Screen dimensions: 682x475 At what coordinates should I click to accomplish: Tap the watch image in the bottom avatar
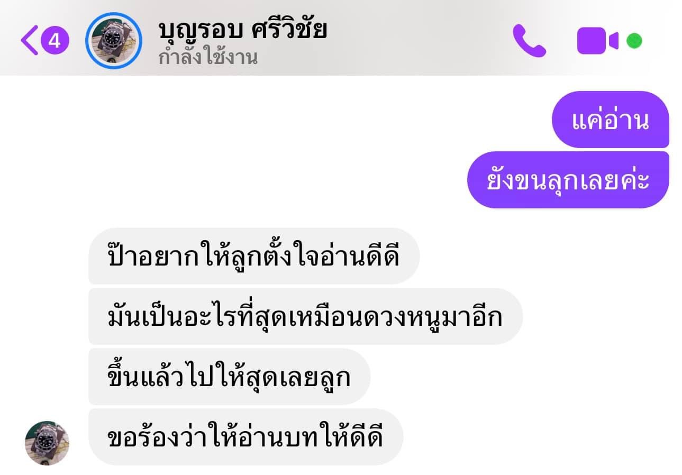(x=47, y=443)
